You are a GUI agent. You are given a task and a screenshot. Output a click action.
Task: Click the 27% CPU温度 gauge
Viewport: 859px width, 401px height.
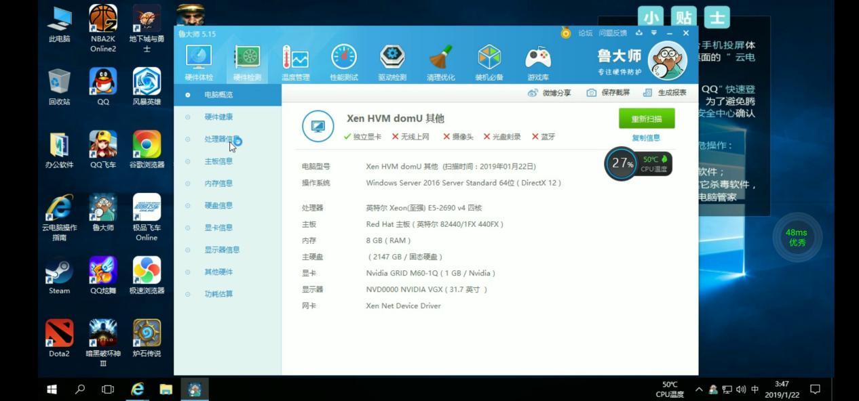[622, 163]
